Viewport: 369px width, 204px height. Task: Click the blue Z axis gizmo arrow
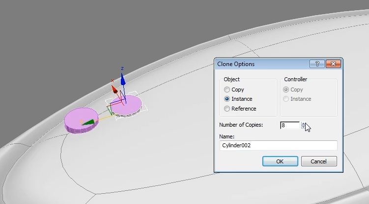123,80
